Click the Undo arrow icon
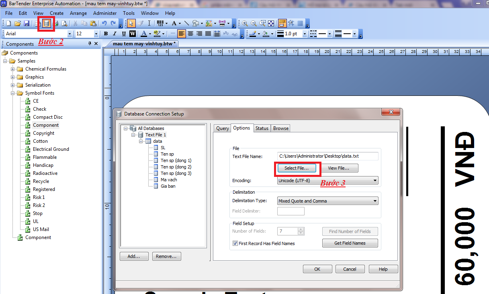This screenshot has width=489, height=294. pos(104,23)
